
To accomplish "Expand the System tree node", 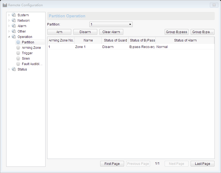I will pyautogui.click(x=9, y=15).
